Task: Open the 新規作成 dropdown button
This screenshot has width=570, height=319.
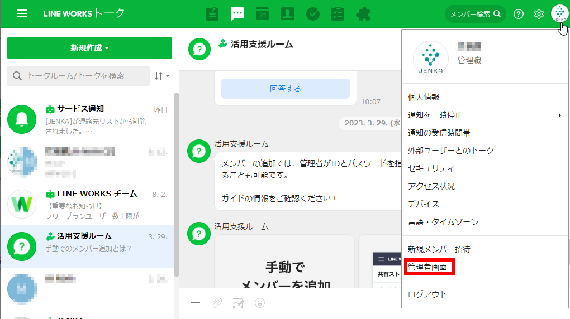Action: point(89,48)
